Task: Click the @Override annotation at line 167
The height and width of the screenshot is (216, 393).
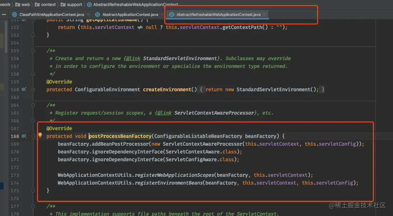Action: click(59, 128)
